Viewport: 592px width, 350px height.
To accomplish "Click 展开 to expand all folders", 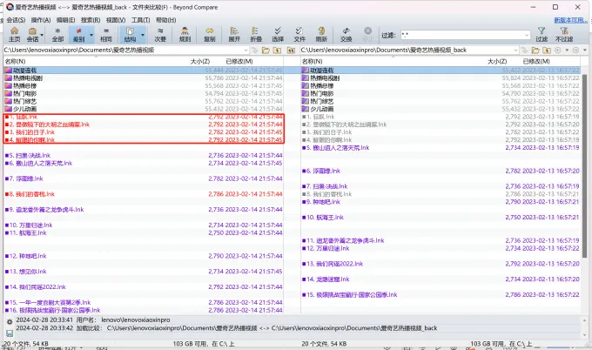I will [x=234, y=34].
